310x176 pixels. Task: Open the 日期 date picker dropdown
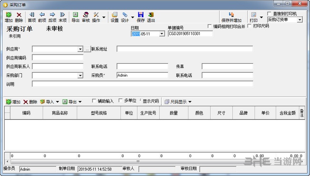tap(162, 34)
